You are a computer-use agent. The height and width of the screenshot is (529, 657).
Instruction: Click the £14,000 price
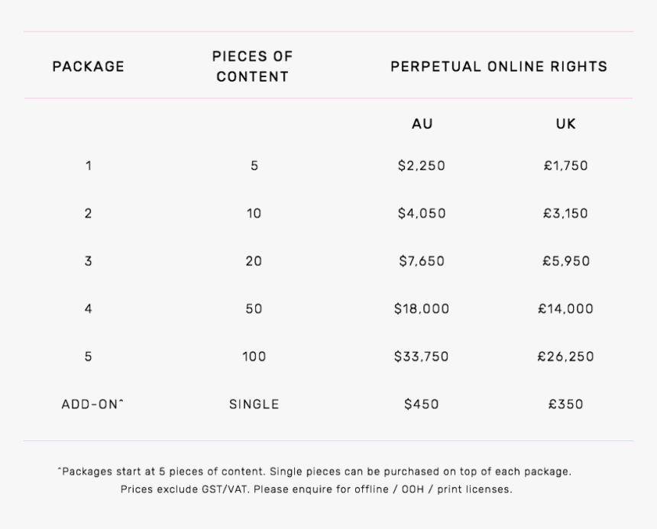[x=565, y=309]
